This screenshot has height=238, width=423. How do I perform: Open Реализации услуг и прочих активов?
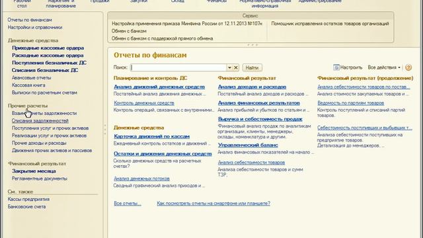point(49,136)
